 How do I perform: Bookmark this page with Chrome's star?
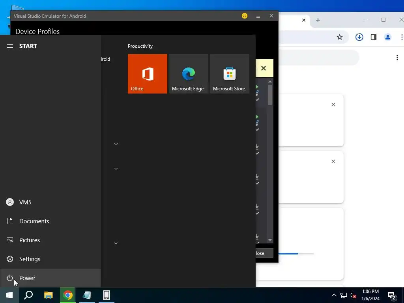[x=340, y=37]
